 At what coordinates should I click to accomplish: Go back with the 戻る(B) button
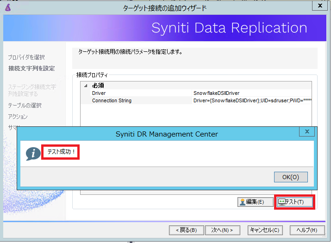tap(187, 230)
